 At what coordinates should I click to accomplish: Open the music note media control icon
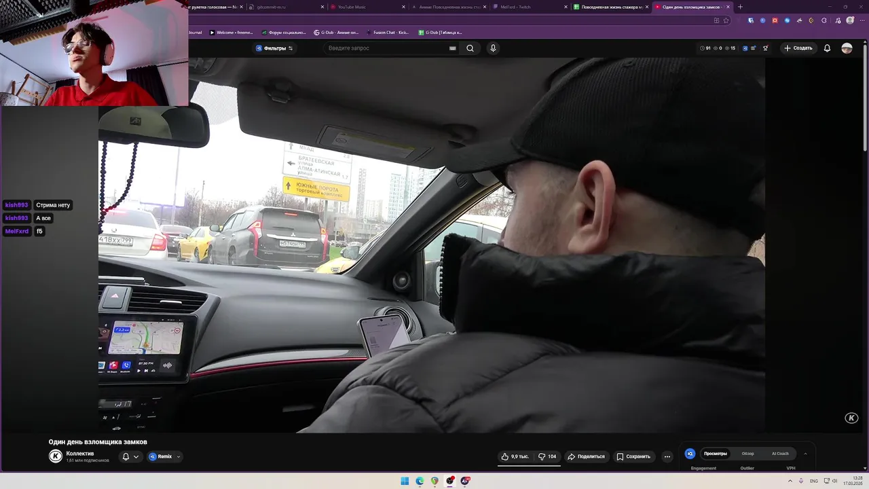(x=836, y=20)
